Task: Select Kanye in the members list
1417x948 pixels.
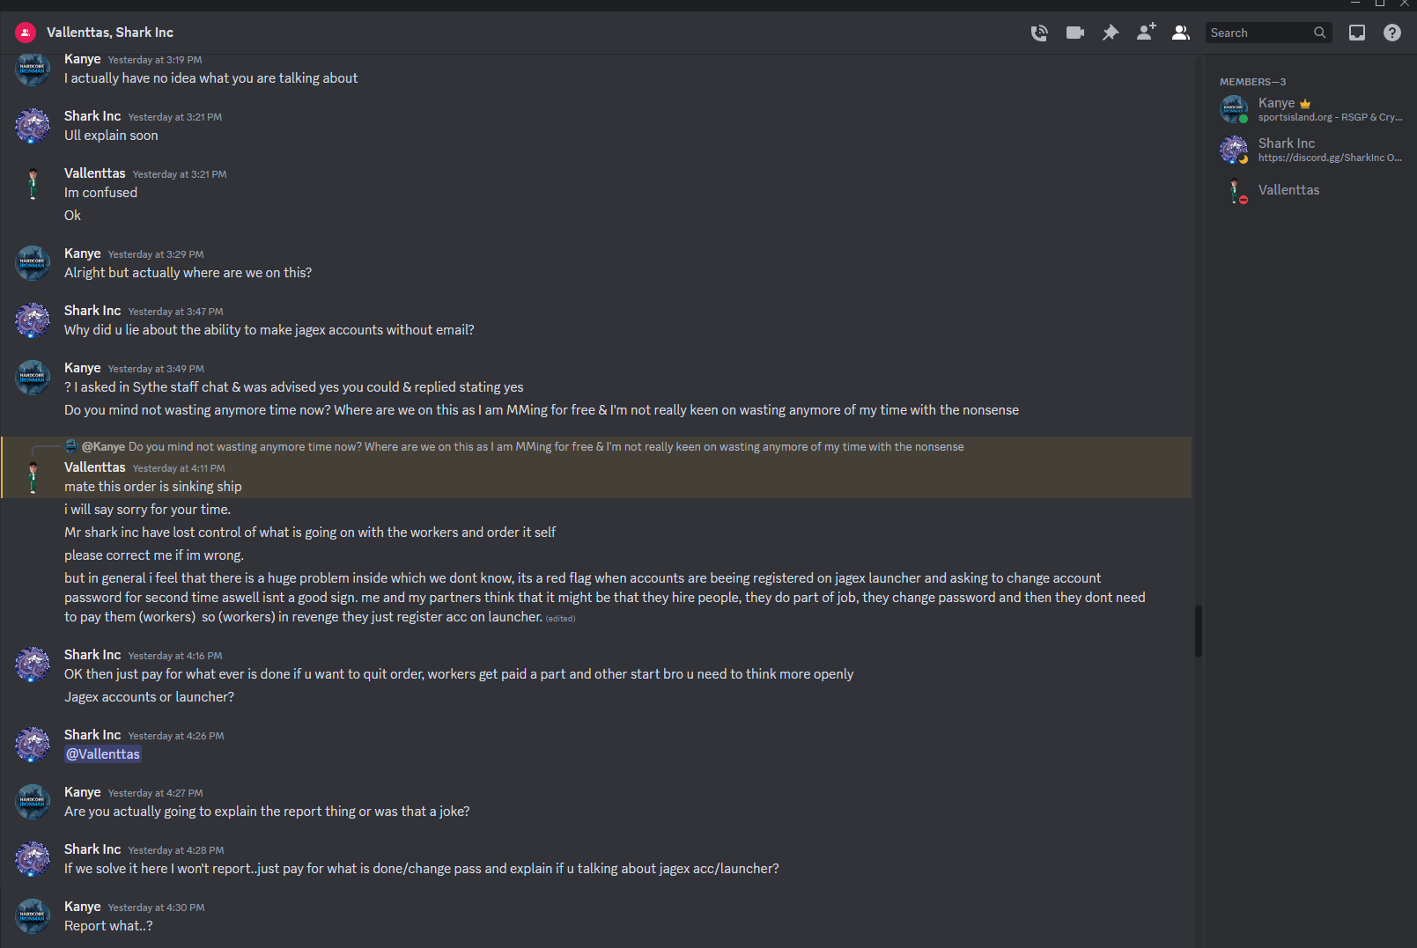Action: click(1311, 109)
